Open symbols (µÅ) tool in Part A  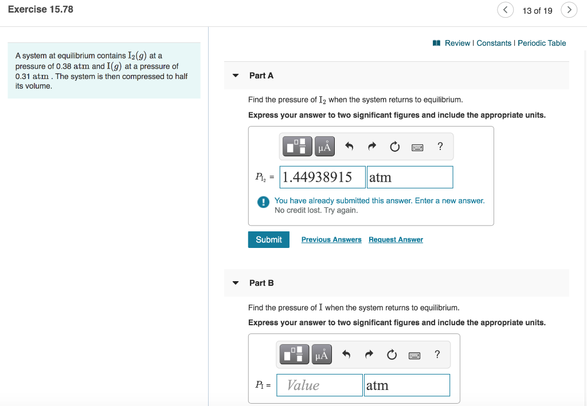tap(324, 146)
